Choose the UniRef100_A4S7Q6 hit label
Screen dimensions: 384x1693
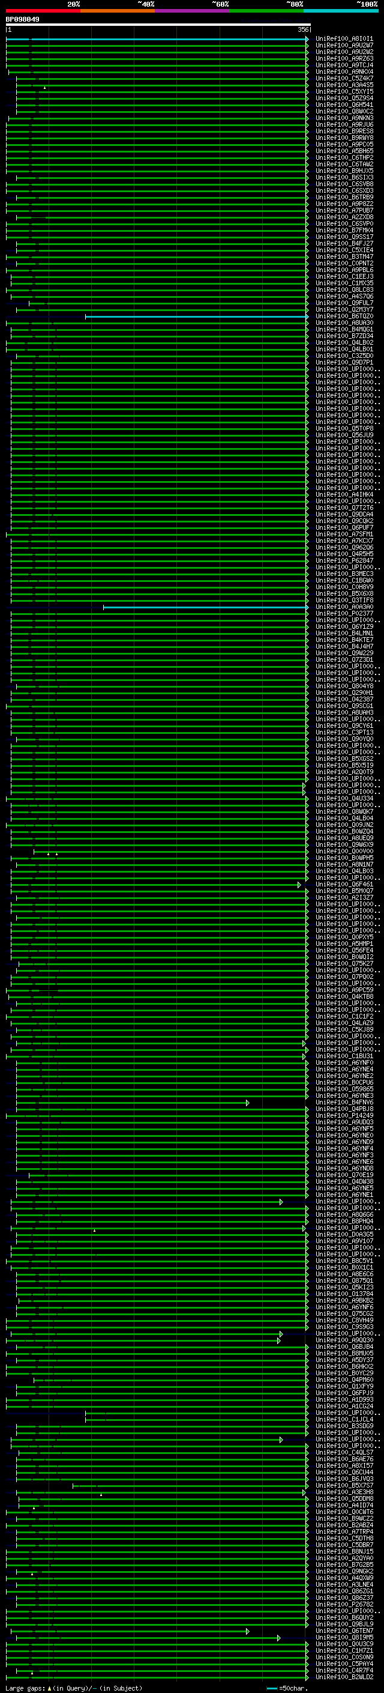point(344,297)
